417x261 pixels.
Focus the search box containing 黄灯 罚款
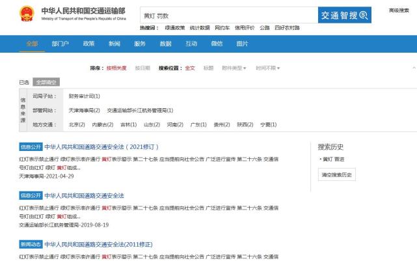[x=229, y=16]
